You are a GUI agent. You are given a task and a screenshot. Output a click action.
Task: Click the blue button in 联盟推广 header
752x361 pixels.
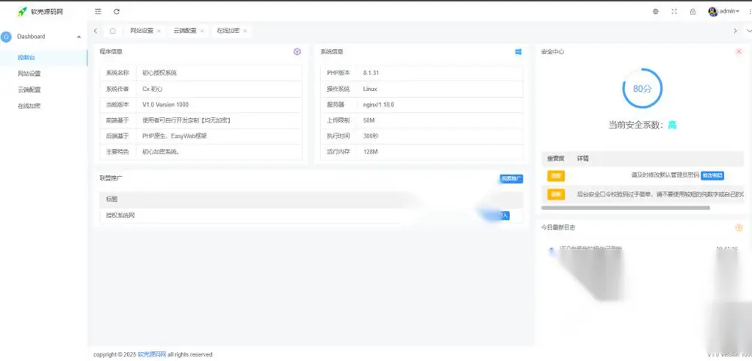pos(511,179)
